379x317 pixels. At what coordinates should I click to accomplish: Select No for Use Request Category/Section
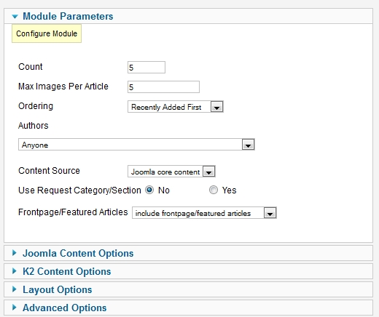pos(149,190)
